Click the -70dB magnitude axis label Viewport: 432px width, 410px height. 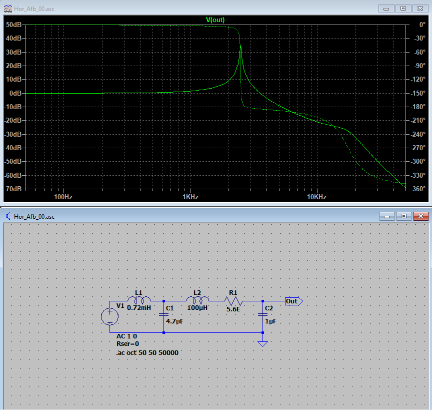click(x=13, y=189)
